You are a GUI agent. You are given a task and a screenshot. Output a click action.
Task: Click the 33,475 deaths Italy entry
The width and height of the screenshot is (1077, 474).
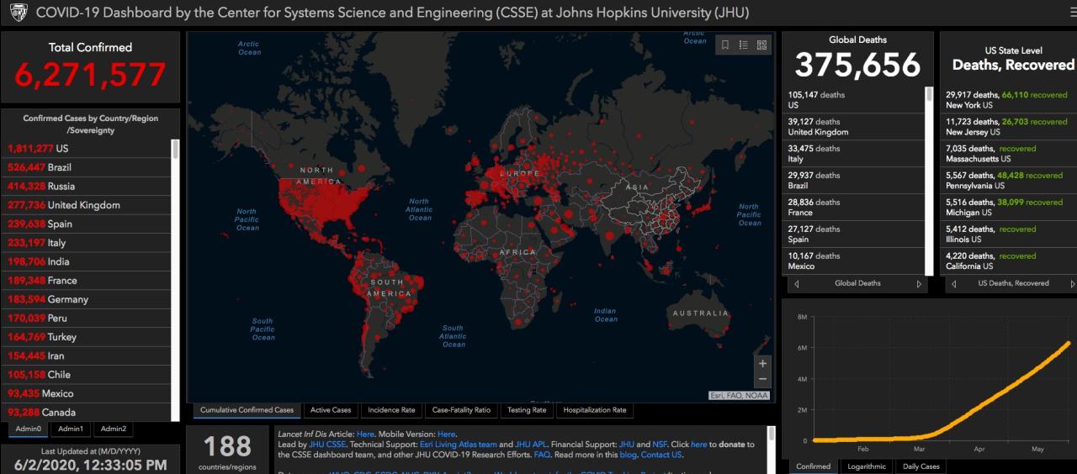[853, 154]
